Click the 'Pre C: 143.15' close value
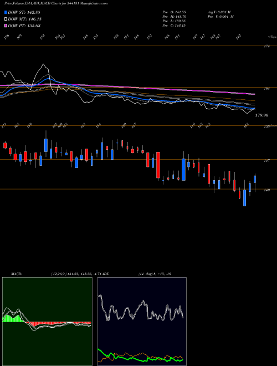 pos(174,26)
